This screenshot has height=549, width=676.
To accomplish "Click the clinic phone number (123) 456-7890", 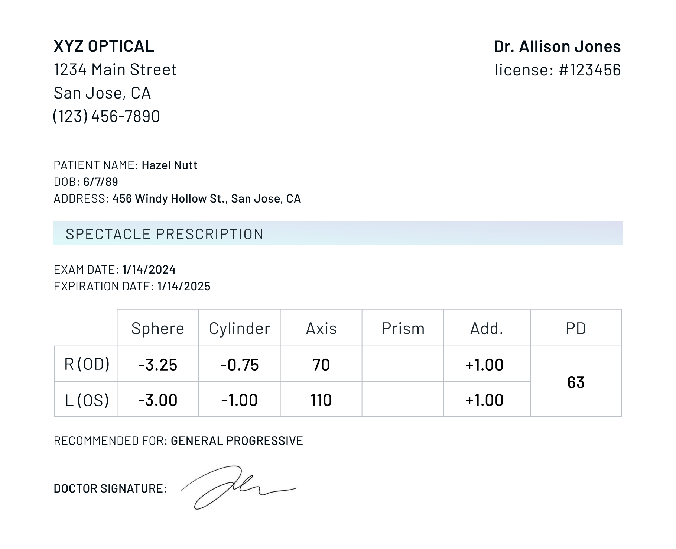I will pos(107,116).
